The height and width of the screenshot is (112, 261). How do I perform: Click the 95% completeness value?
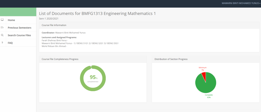[93, 77]
